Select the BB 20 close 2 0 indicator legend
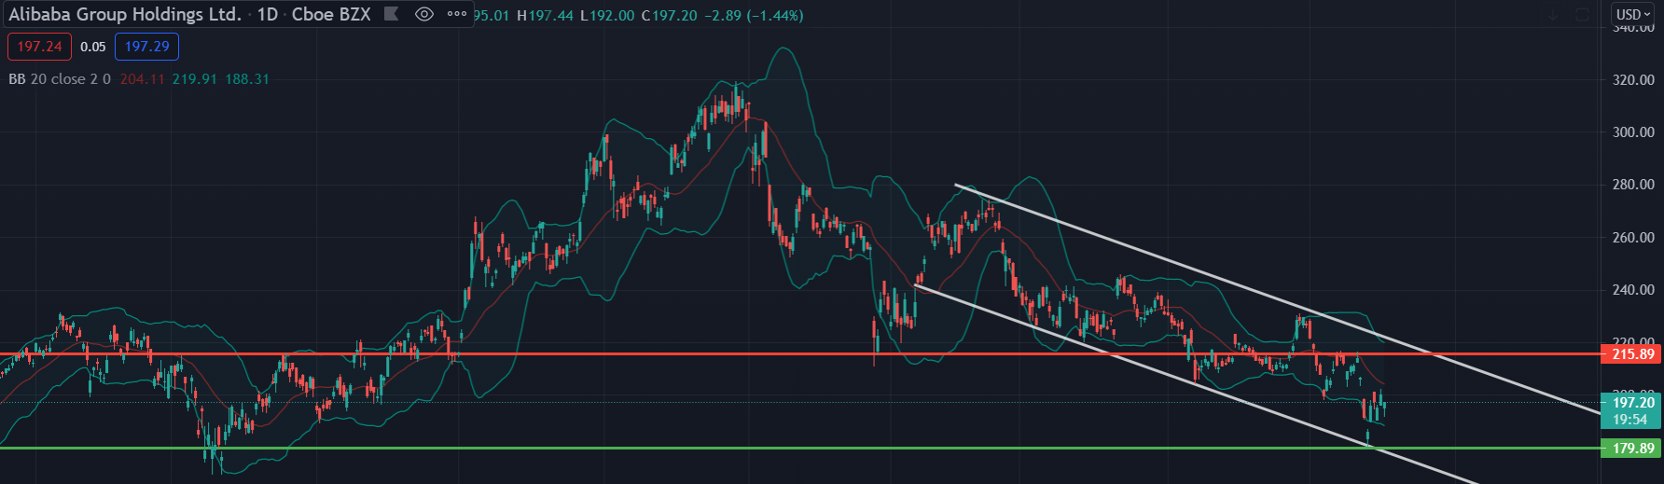 click(x=60, y=79)
